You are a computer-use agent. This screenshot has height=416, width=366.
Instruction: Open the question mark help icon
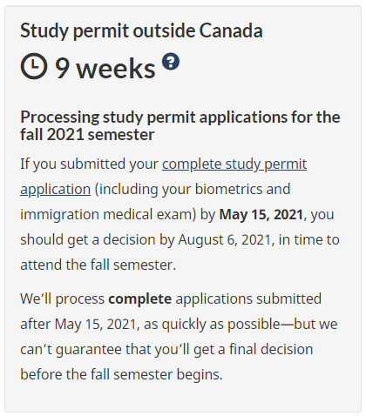171,61
